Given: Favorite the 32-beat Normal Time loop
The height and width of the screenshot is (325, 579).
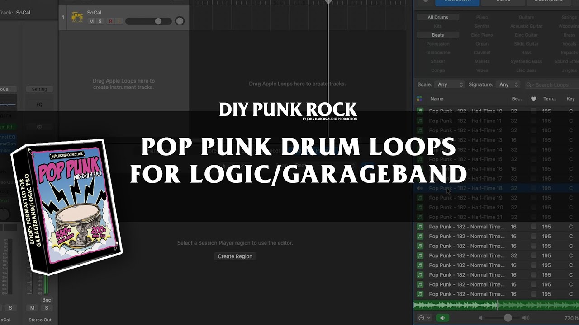Looking at the screenshot, I should tap(533, 255).
